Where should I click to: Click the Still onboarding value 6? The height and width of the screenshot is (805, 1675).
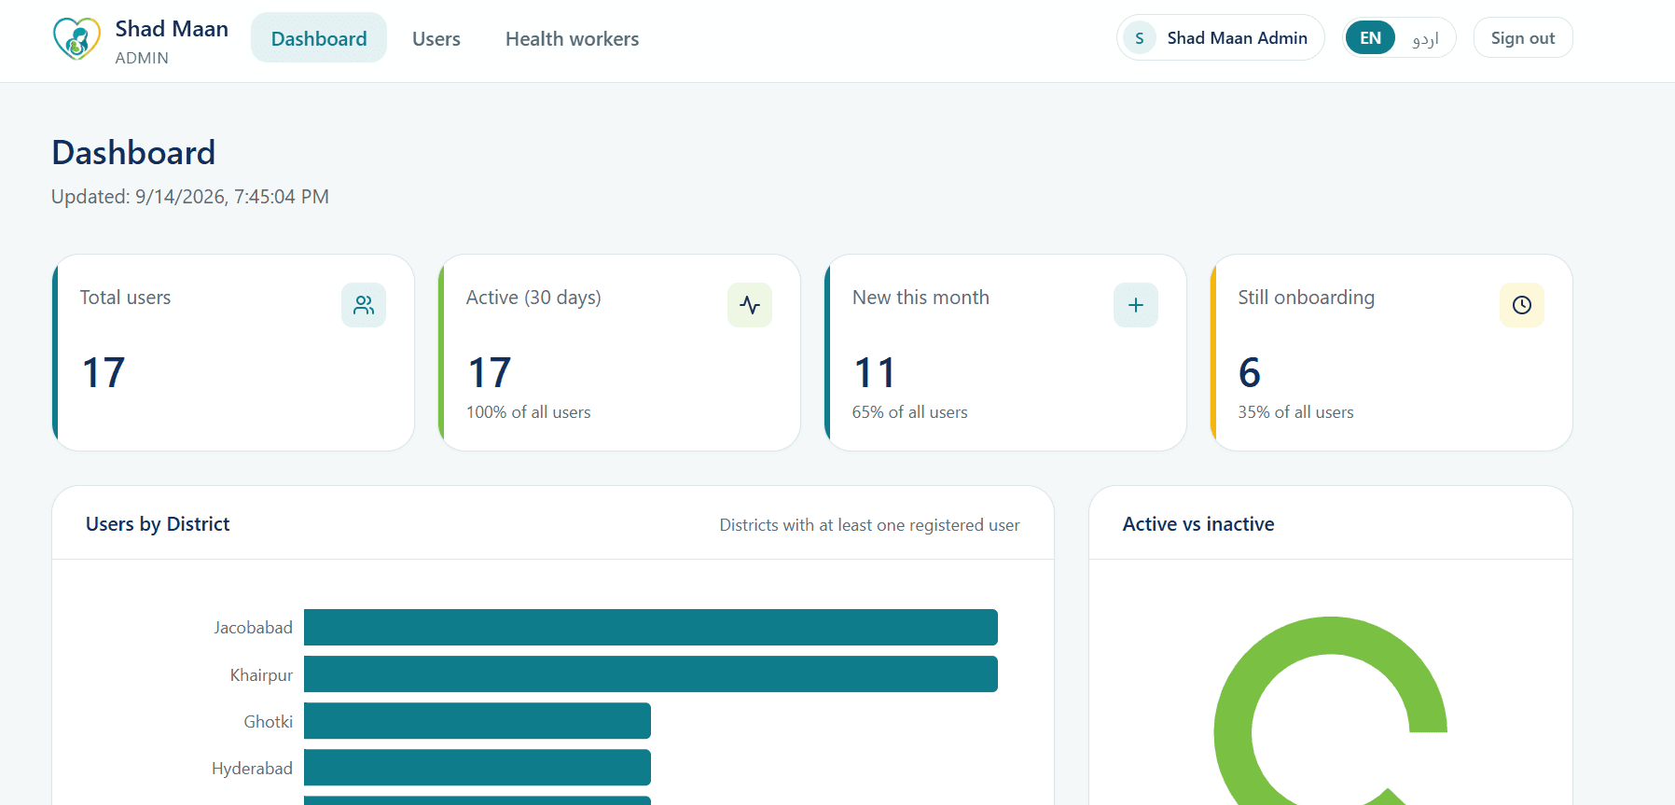[1250, 373]
